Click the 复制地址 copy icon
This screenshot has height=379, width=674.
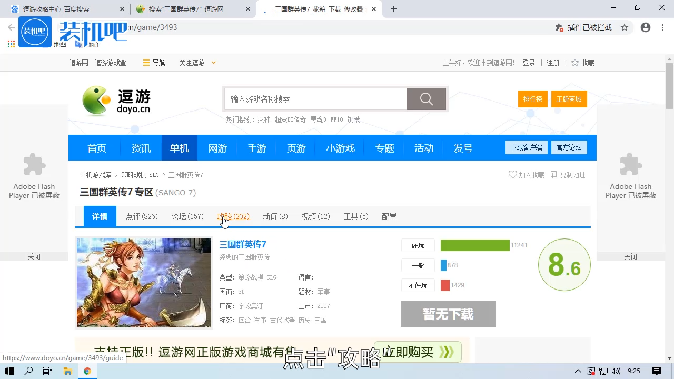click(555, 174)
